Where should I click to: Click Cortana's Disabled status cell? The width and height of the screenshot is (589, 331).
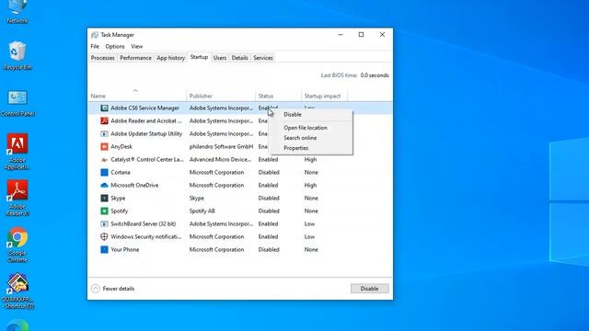click(269, 172)
